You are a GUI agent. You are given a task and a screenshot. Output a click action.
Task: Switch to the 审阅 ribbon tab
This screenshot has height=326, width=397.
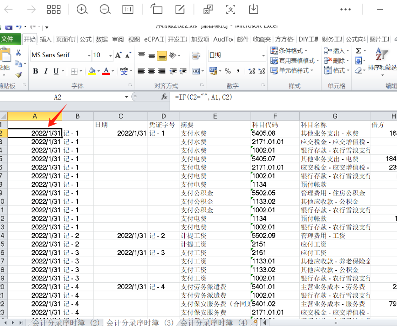(x=118, y=39)
